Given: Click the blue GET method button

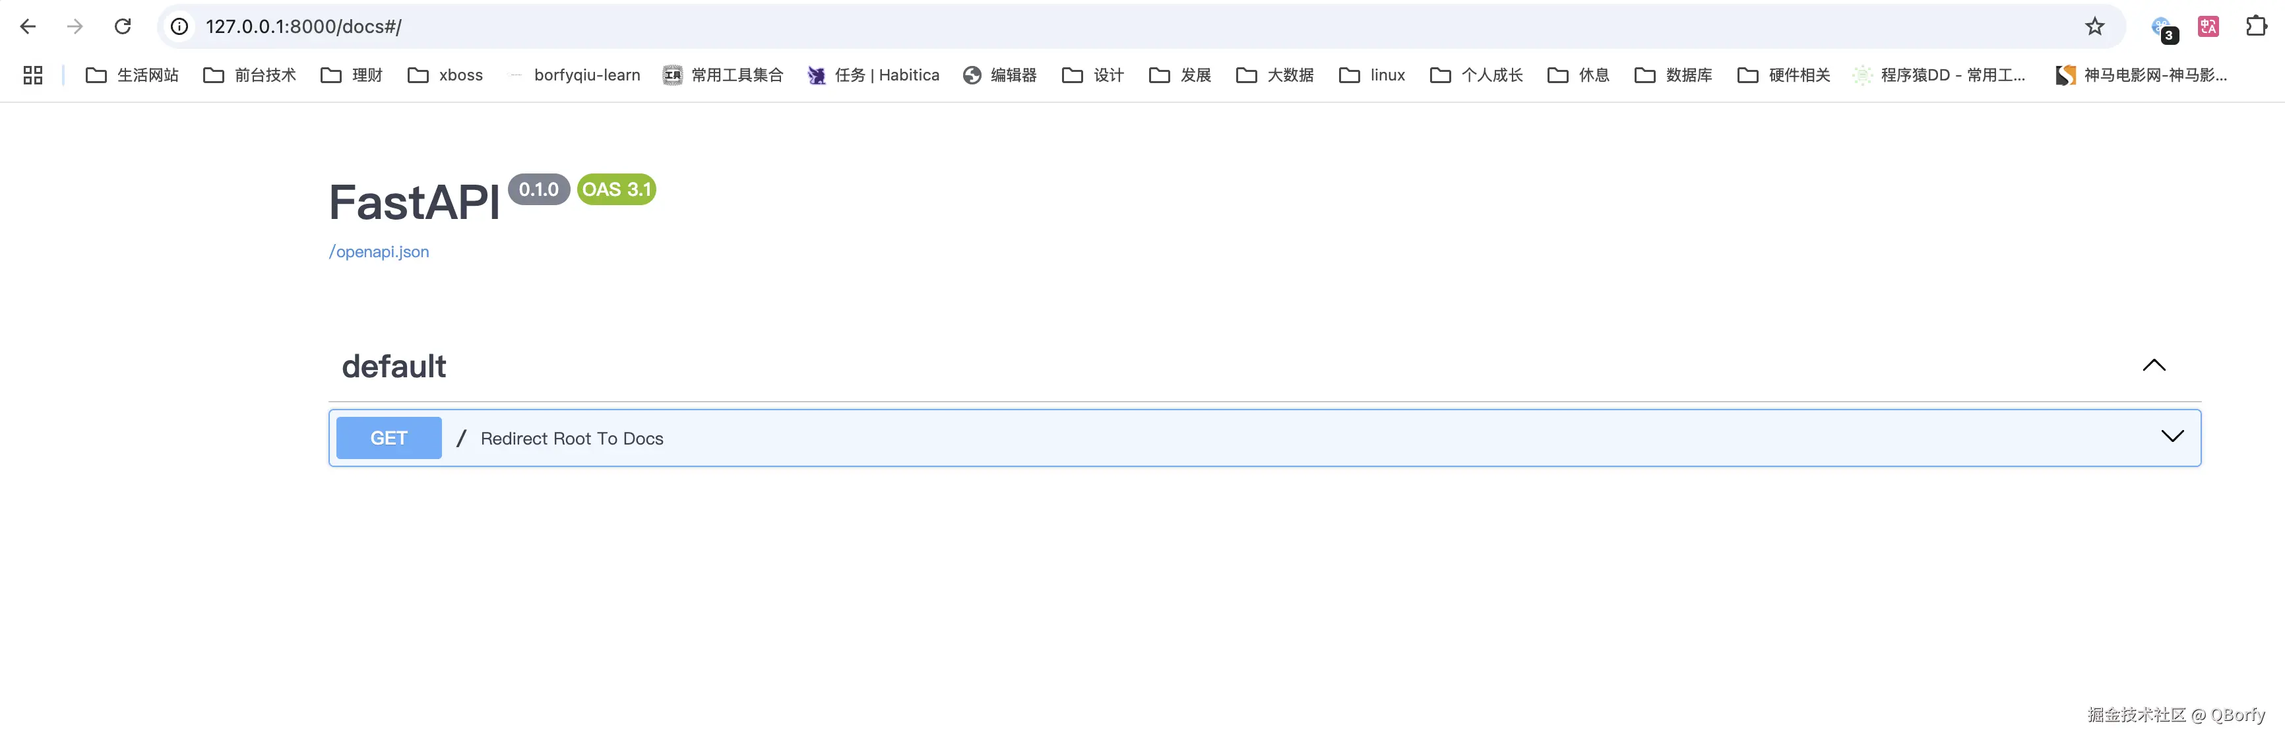Looking at the screenshot, I should click(389, 438).
